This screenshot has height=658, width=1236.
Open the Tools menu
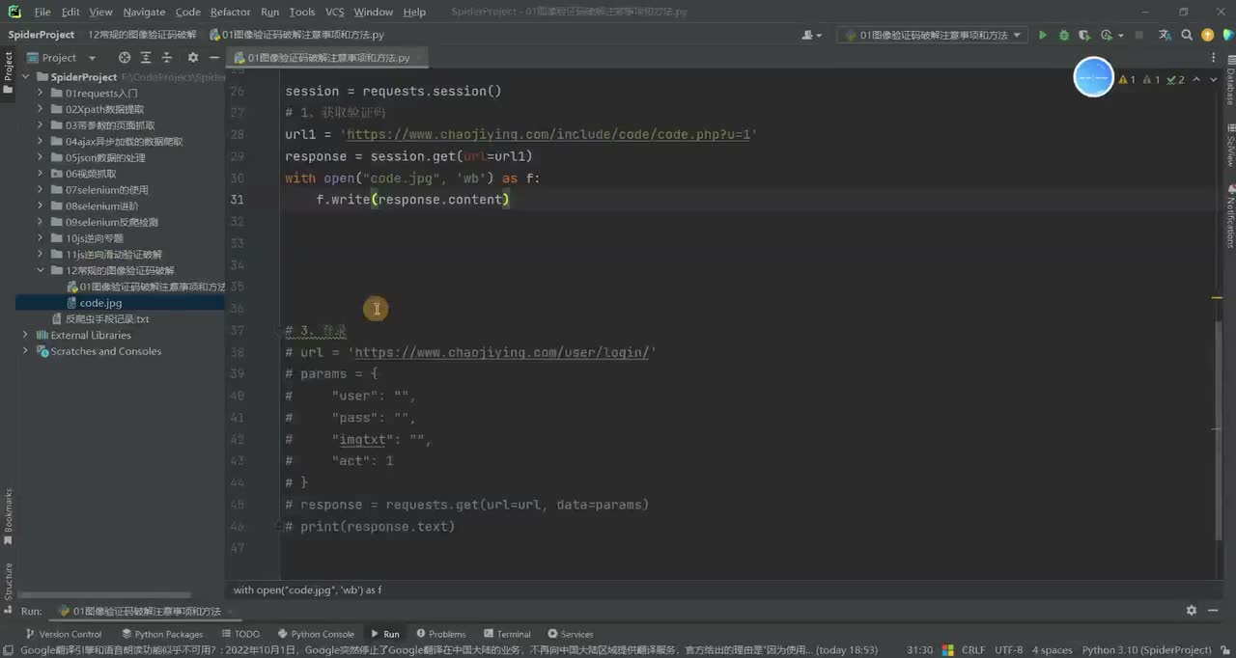click(x=302, y=12)
